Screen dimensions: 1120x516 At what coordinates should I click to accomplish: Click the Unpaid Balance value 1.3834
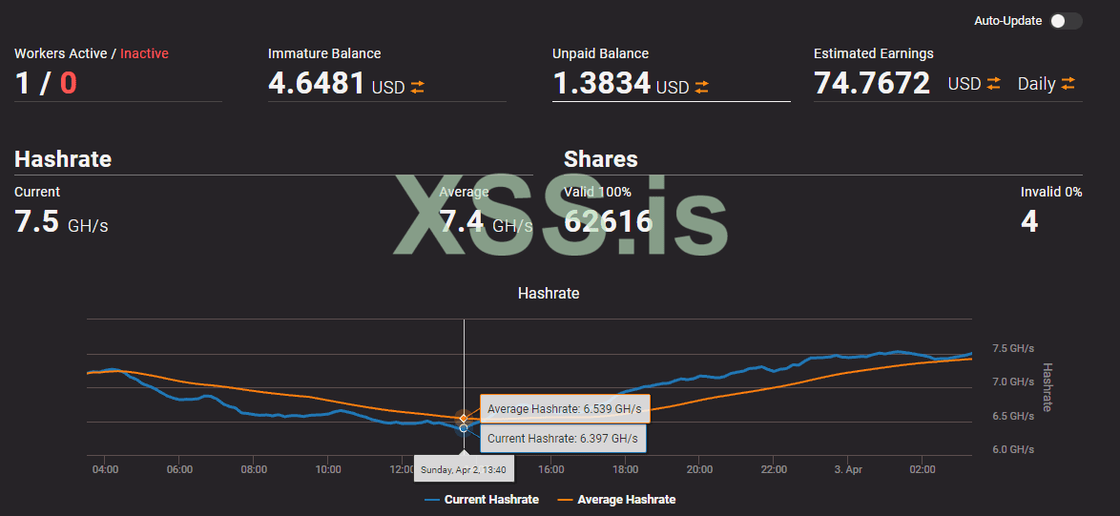(x=601, y=84)
